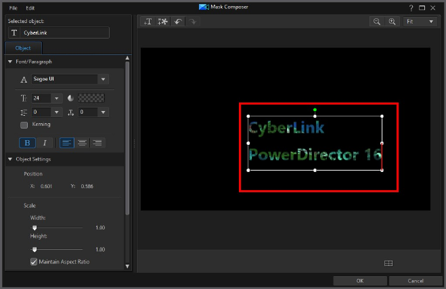Open the File menu
The height and width of the screenshot is (289, 446).
13,8
